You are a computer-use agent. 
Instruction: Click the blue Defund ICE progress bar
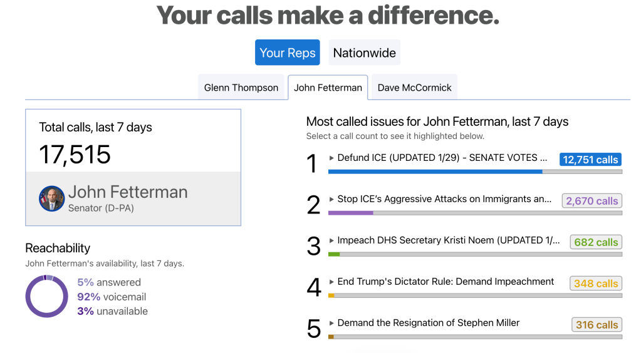(435, 171)
